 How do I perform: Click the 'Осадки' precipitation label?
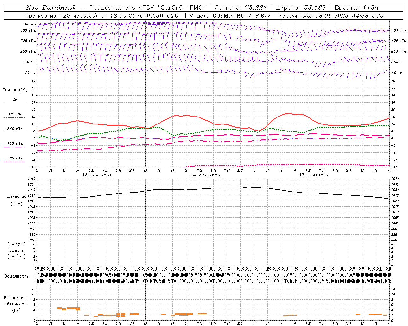click(x=17, y=250)
